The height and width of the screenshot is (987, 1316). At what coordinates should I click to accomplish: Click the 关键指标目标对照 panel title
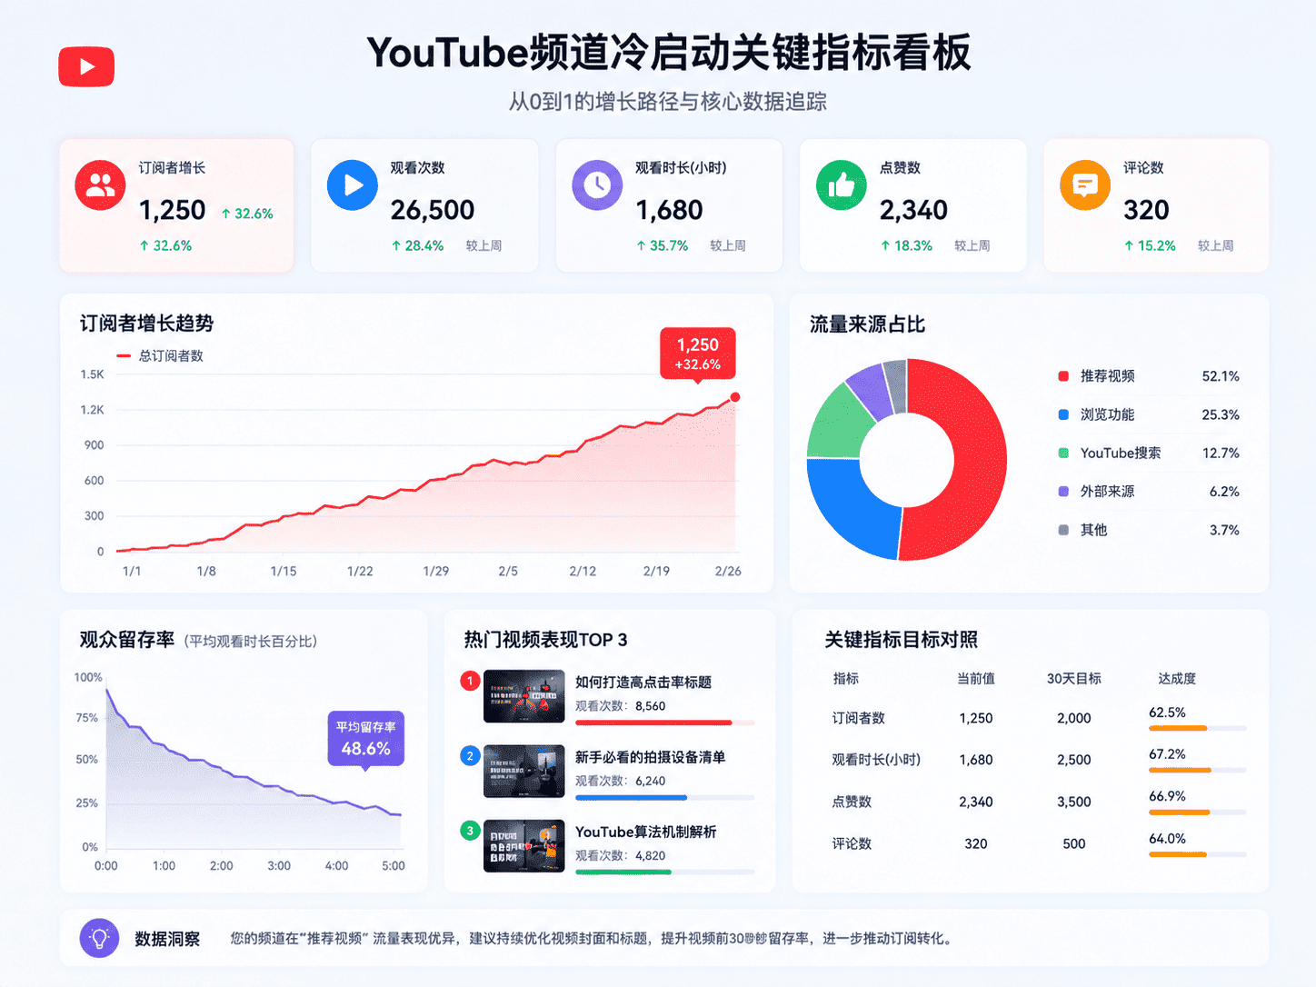(901, 640)
